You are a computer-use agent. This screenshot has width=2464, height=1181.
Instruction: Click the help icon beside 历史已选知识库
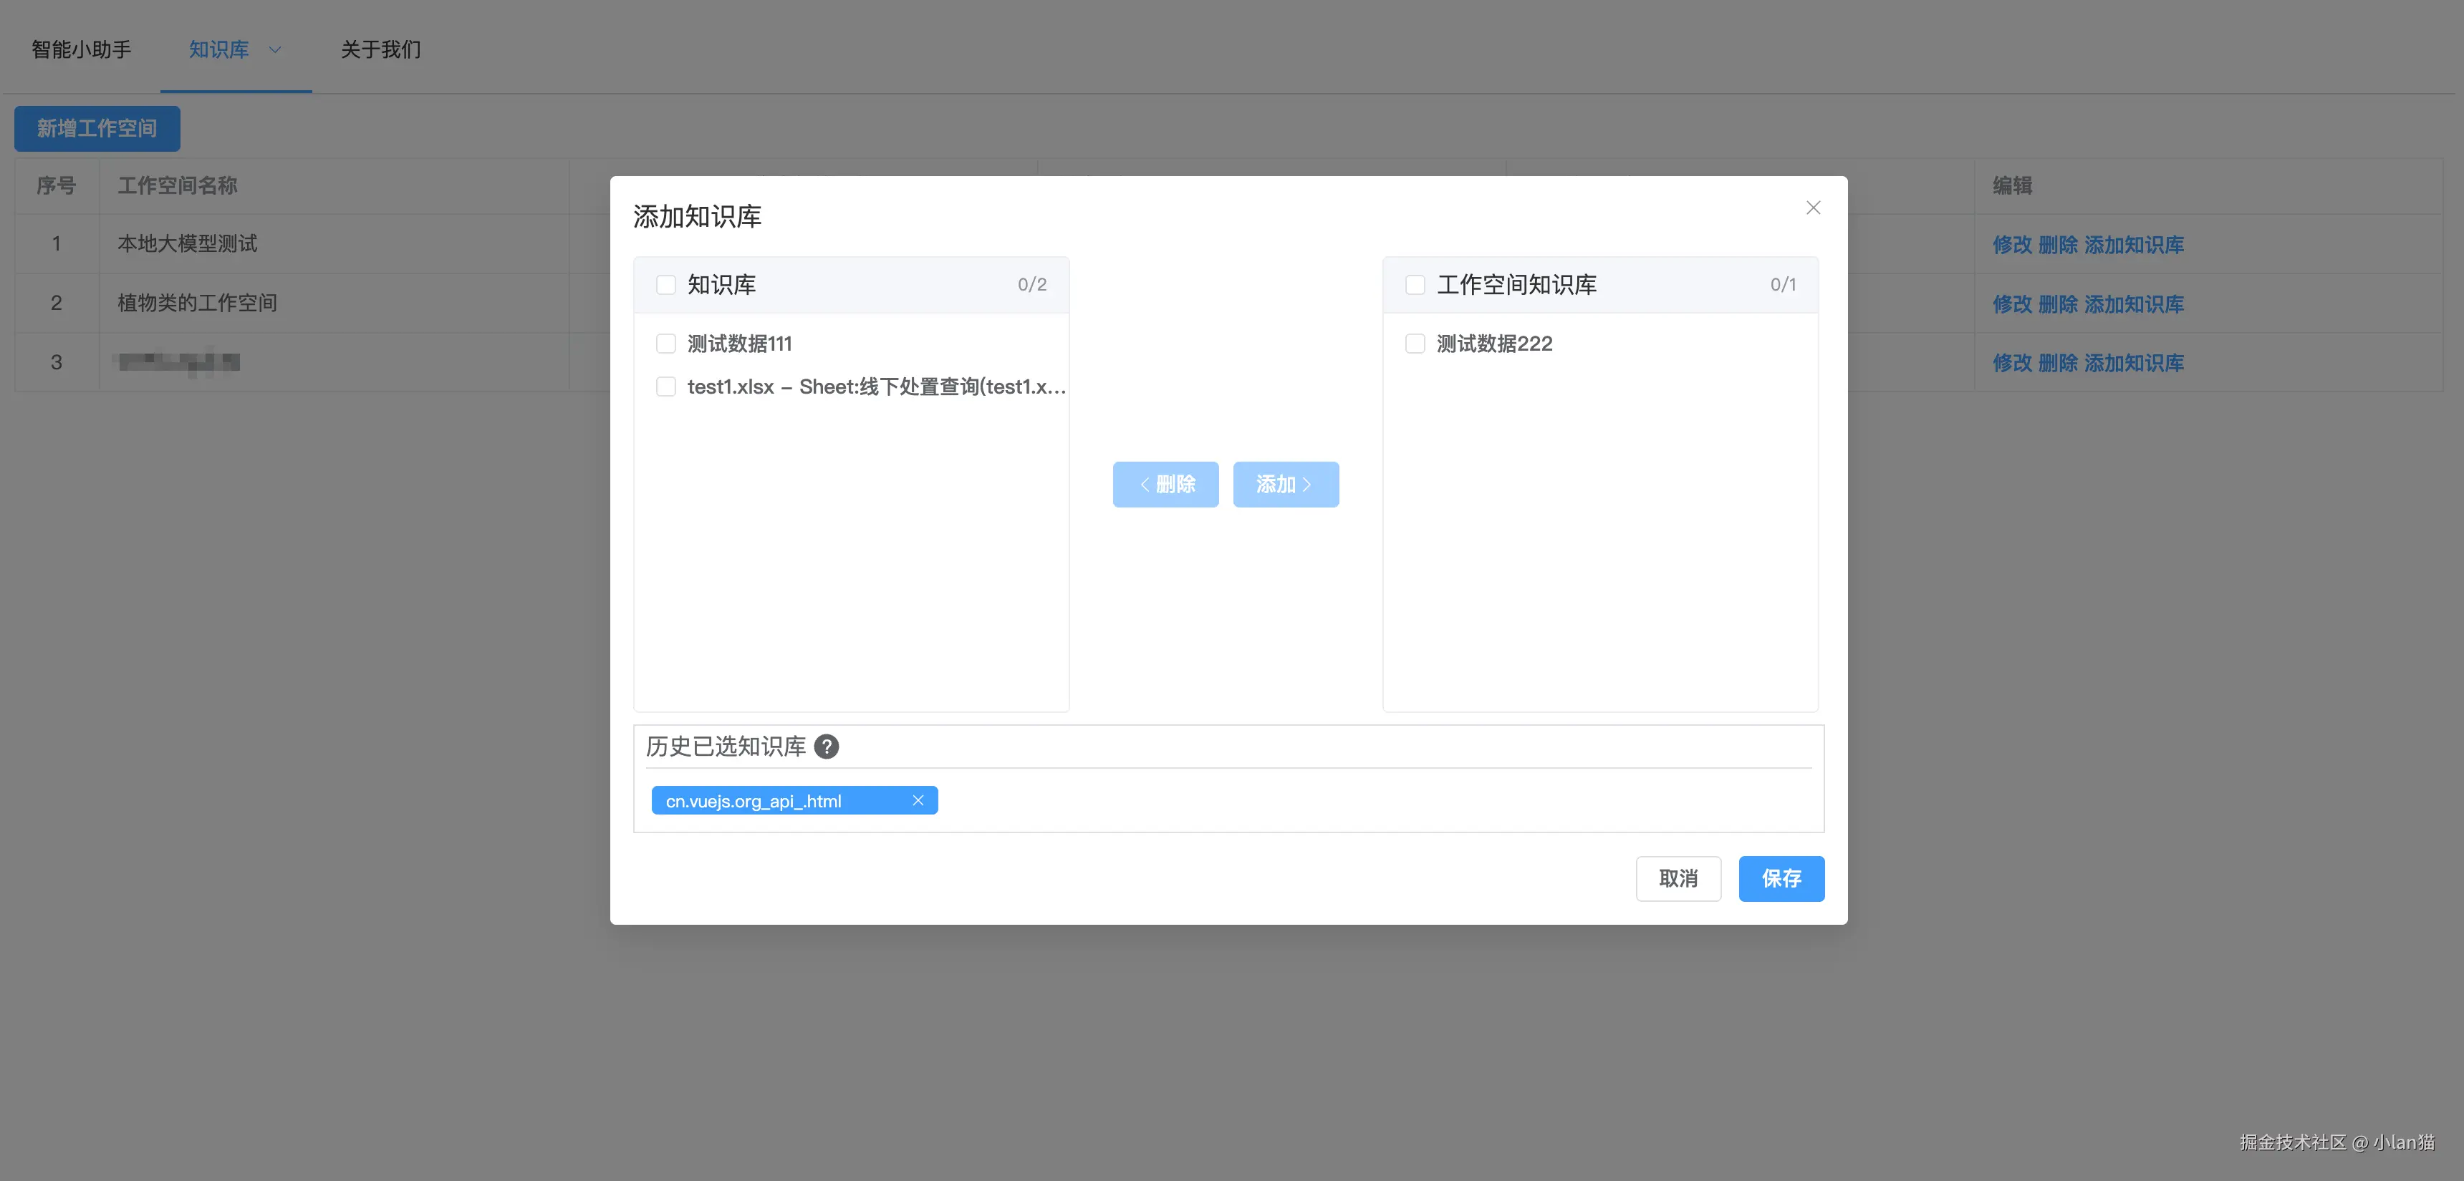pos(827,747)
